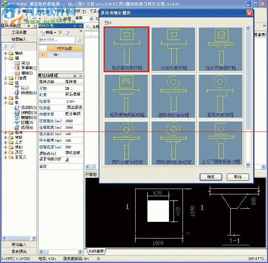Click the dialog's vertical scrollbar down arrow
The height and width of the screenshot is (263, 268).
pos(248,165)
